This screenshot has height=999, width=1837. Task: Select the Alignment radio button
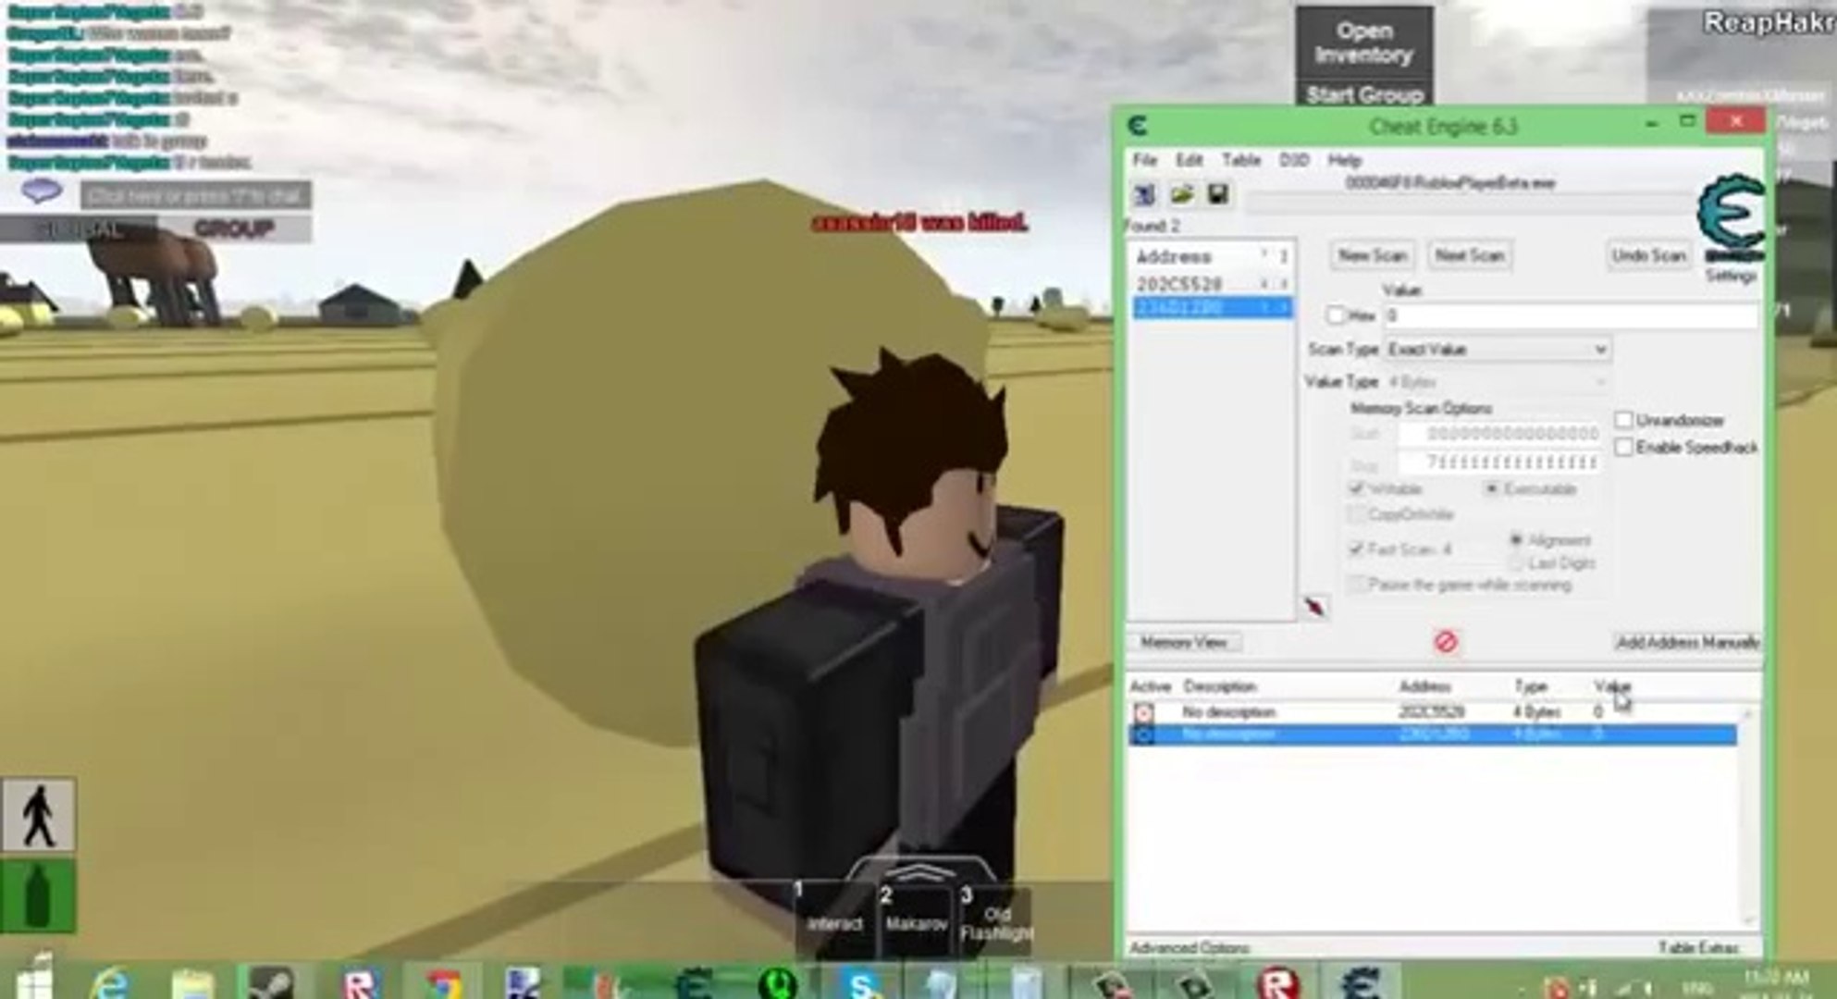[x=1517, y=539]
